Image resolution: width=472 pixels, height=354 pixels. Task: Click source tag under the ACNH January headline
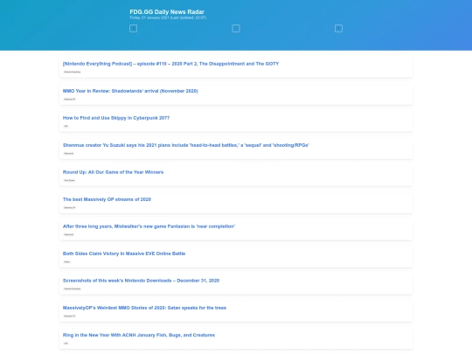click(x=66, y=344)
